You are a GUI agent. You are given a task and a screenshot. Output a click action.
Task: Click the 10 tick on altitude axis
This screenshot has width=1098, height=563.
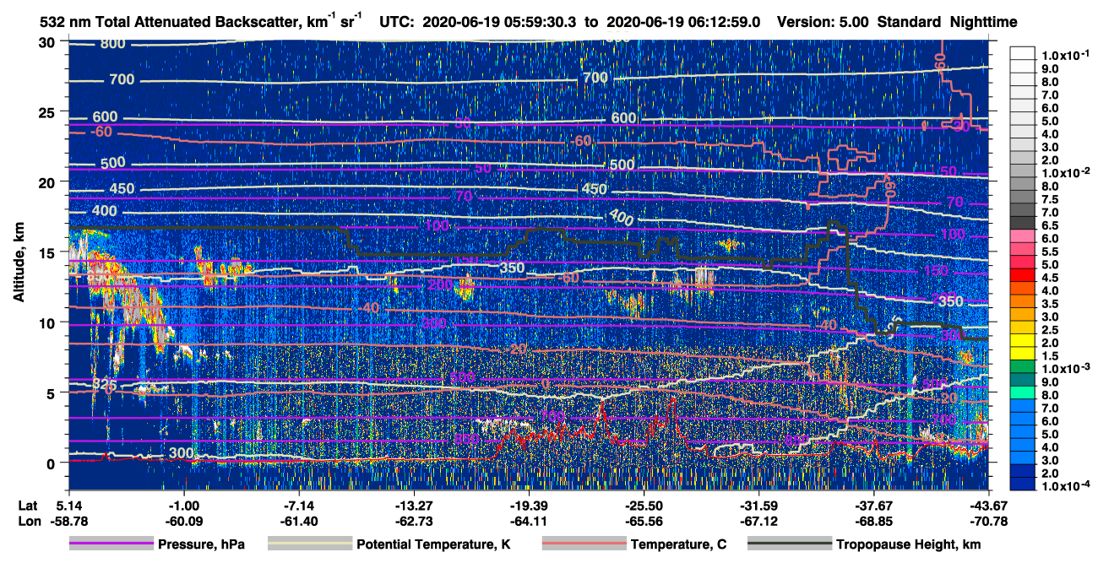48,322
